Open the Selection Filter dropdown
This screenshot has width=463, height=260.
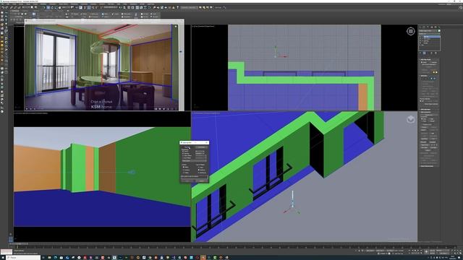click(x=26, y=7)
